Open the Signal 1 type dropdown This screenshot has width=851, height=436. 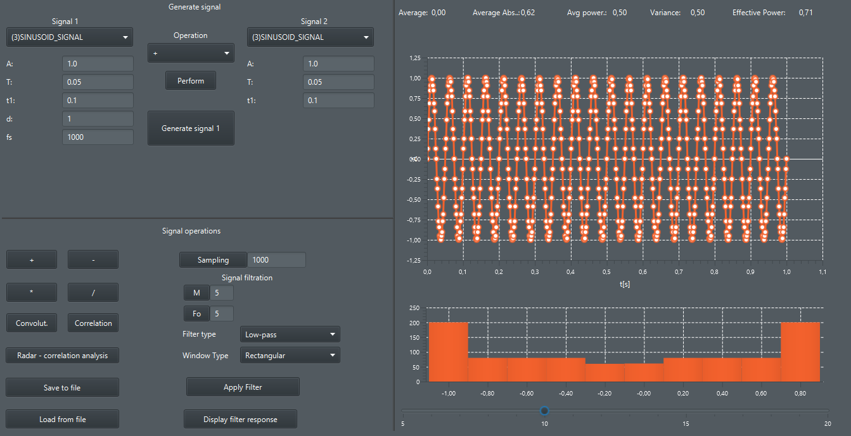69,37
